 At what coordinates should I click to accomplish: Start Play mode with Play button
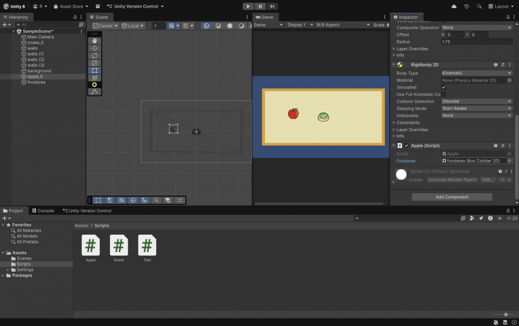248,6
